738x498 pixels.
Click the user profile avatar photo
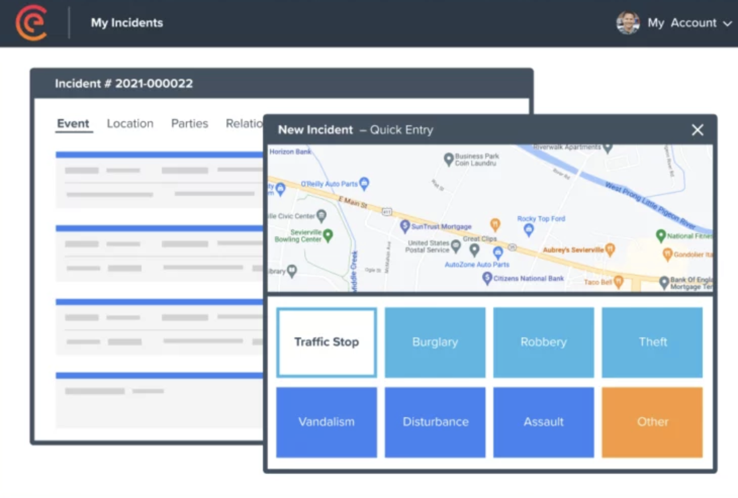click(x=628, y=23)
